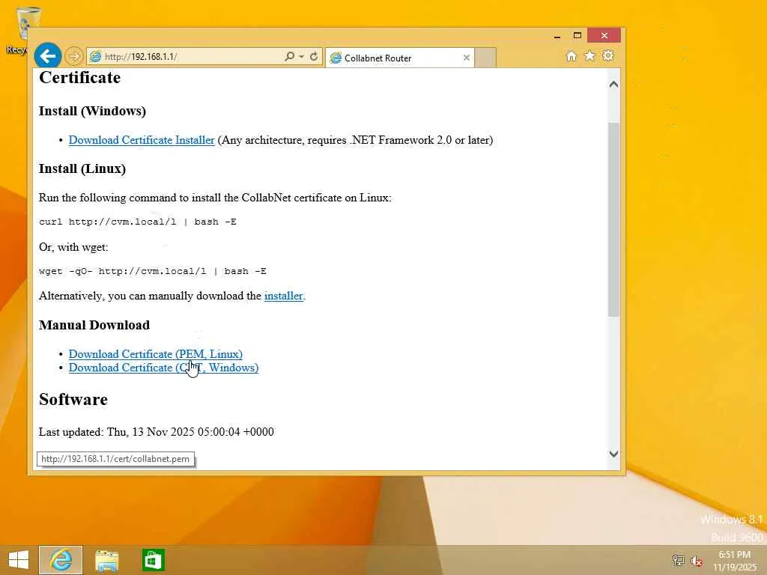Click the vertical scrollbar thumb

click(x=614, y=219)
